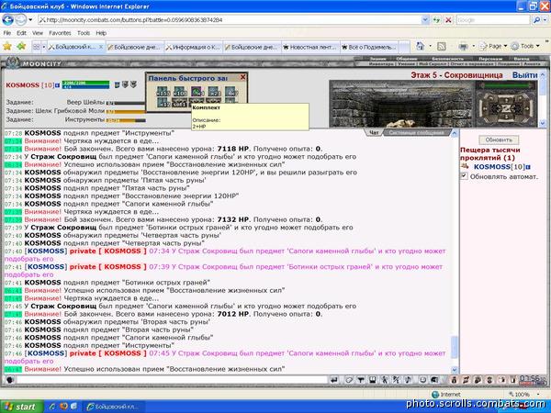The image size is (551, 413).
Task: Open the Favorites menu
Action: 60,33
